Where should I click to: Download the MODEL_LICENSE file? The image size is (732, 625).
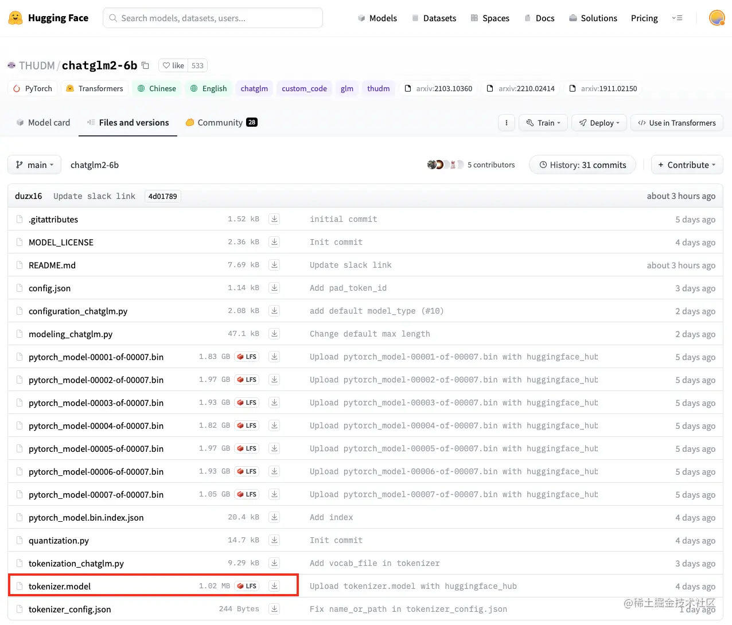tap(275, 242)
